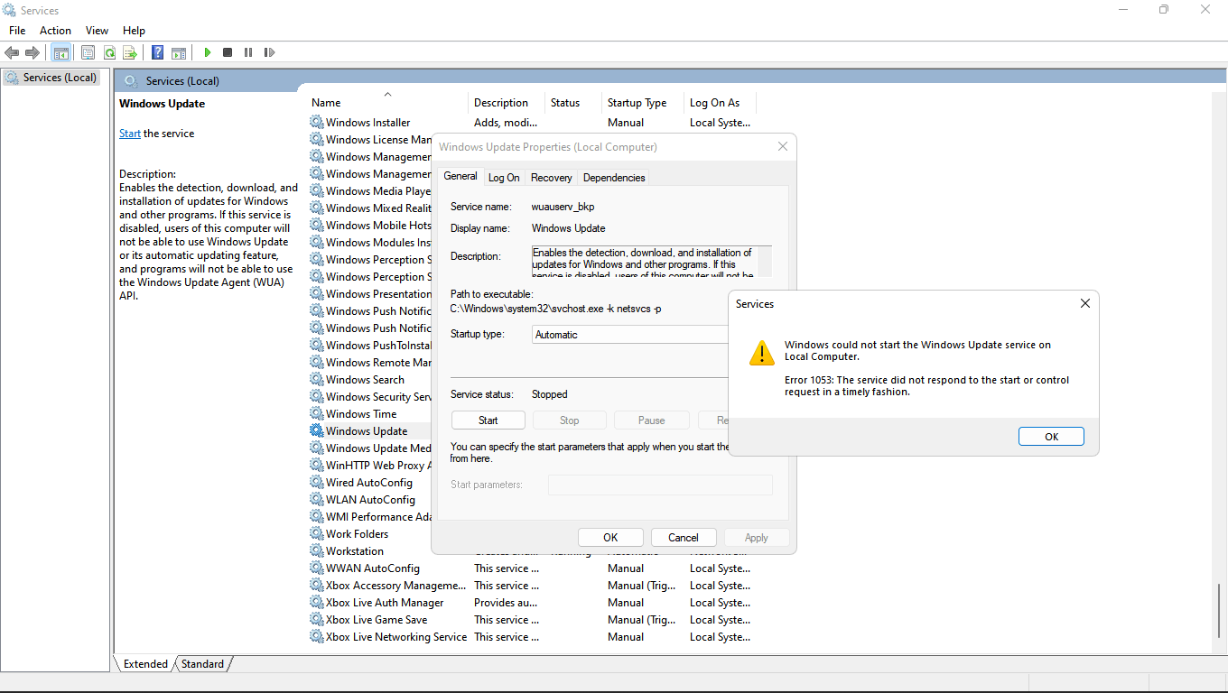
Task: Select the General tab
Action: [x=460, y=176]
